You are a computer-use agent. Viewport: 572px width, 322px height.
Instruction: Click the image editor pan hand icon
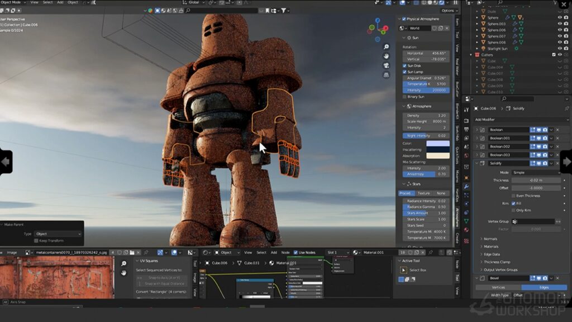[123, 273]
